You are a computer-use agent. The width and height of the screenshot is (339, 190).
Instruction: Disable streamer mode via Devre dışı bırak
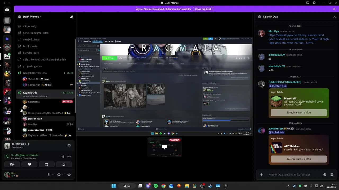[x=203, y=9]
